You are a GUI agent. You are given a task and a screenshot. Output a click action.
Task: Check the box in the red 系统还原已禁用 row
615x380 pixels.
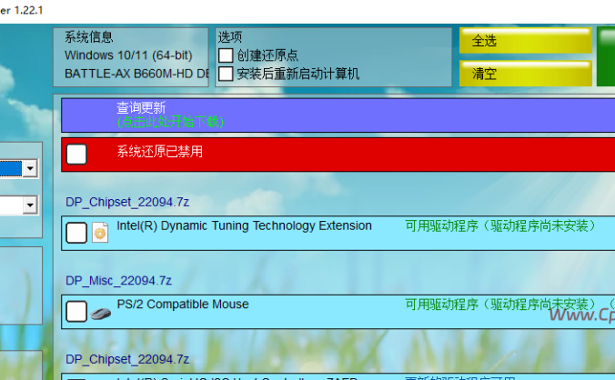[x=76, y=154]
